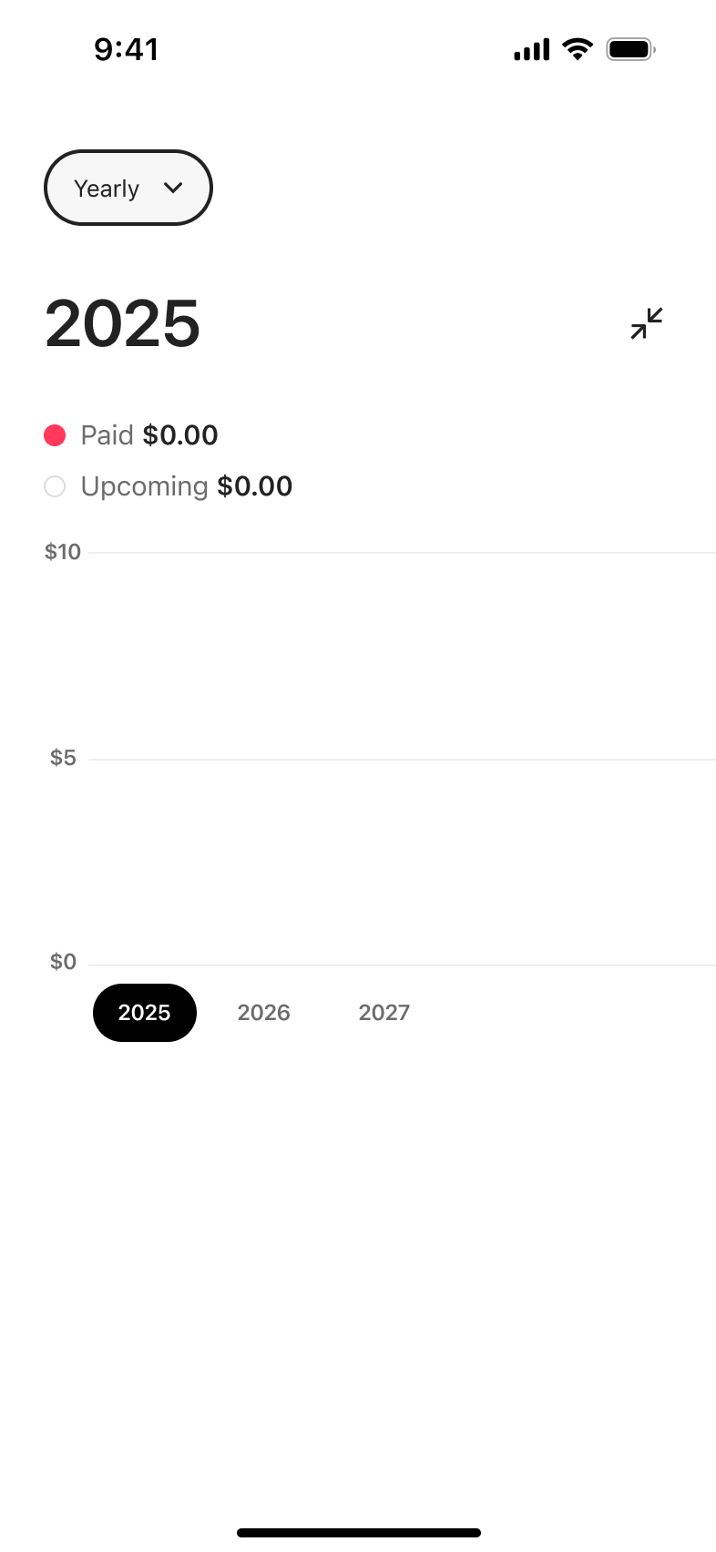Viewport: 716px width, 1552px height.
Task: Tap the Paid $0.00 amount
Action: 180,435
